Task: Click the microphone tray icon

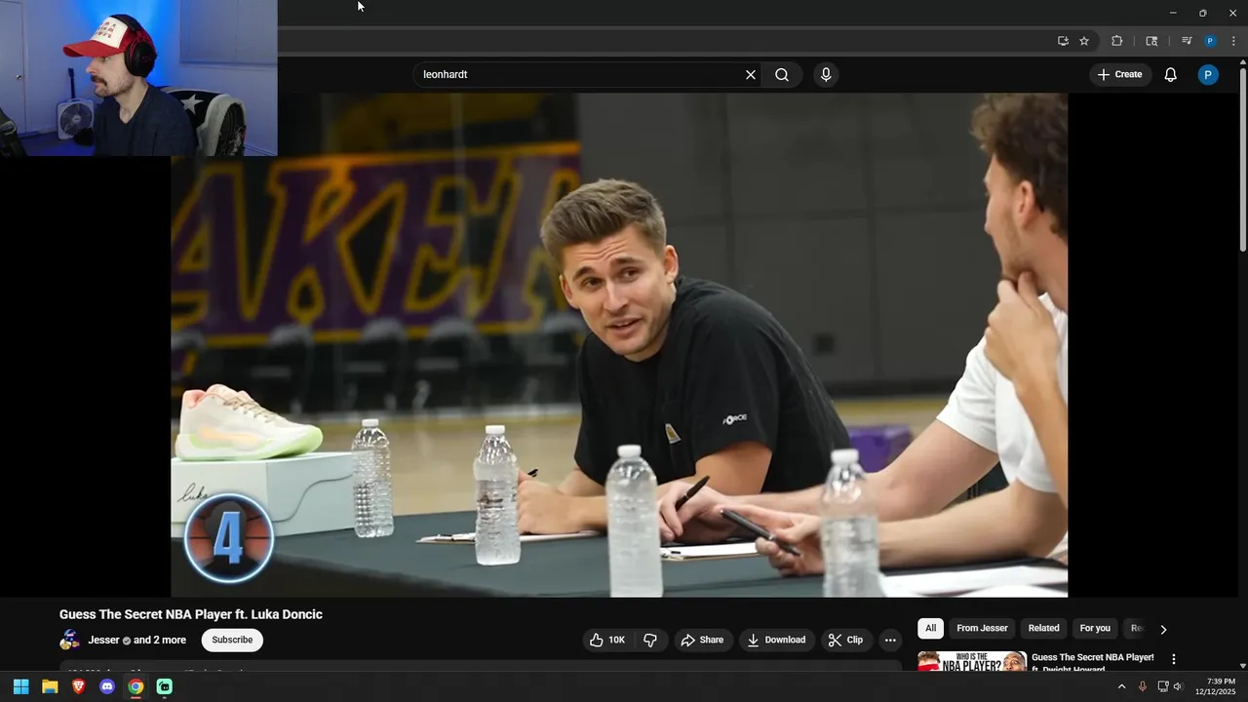Action: [x=1143, y=687]
